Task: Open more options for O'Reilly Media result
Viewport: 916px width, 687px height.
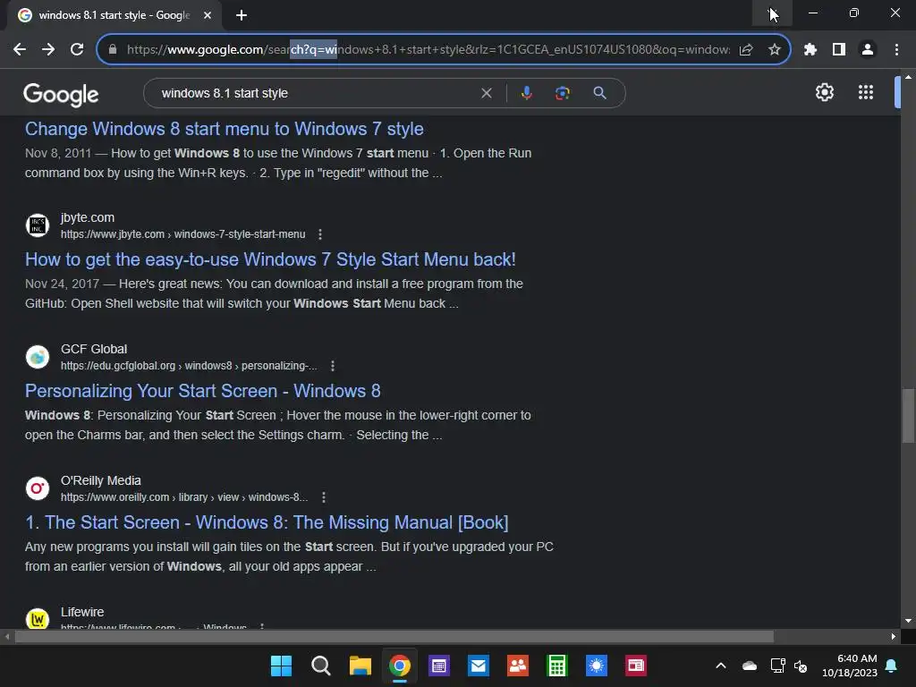Action: coord(324,497)
